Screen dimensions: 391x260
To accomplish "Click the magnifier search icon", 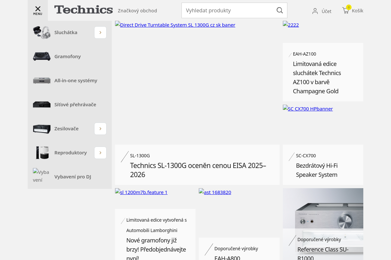I will [x=280, y=10].
